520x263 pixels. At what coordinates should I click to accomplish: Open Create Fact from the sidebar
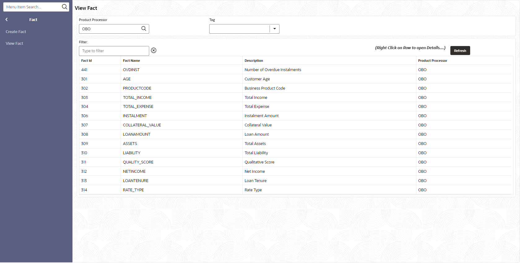pos(16,32)
